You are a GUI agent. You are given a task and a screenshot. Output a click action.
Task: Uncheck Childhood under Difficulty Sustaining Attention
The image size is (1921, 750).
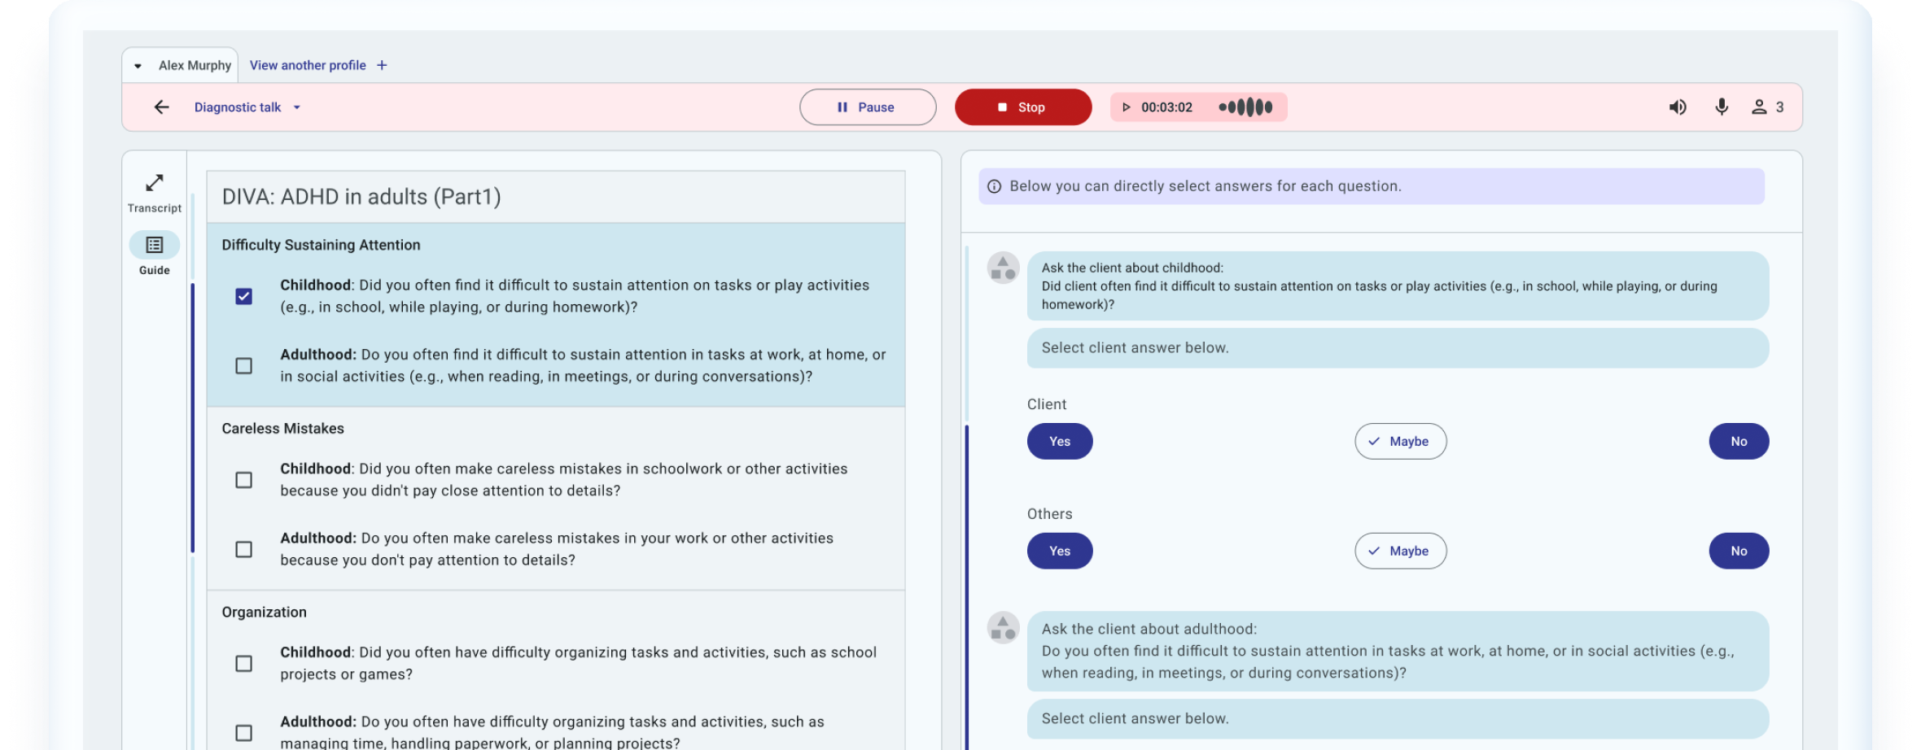click(243, 297)
